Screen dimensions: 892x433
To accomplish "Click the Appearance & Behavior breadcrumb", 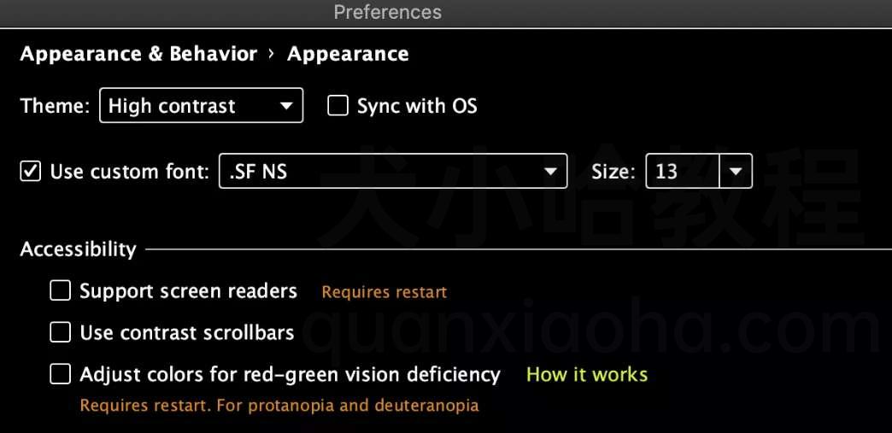I will point(138,54).
